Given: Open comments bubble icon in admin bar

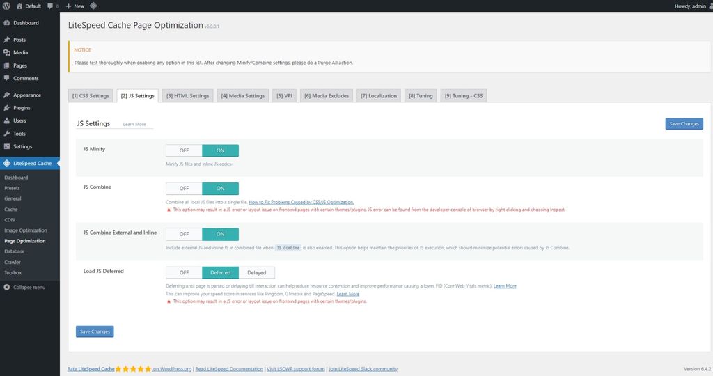Looking at the screenshot, I should coord(50,6).
